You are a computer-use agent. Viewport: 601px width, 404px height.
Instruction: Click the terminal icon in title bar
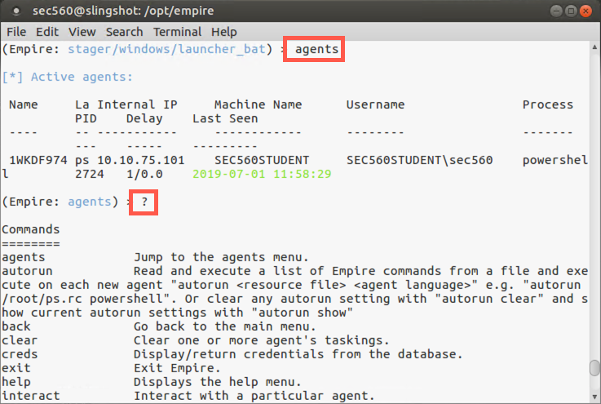click(15, 11)
